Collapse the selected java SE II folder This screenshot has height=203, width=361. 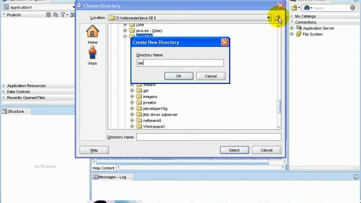point(125,36)
